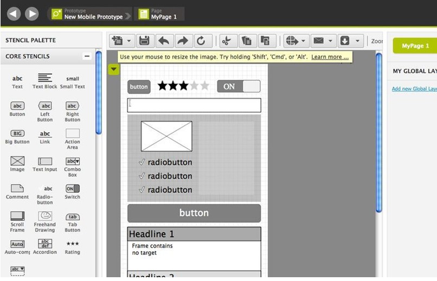Viewport: 437px width, 281px height.
Task: Select the first radiobutton on canvas
Action: [x=165, y=162]
